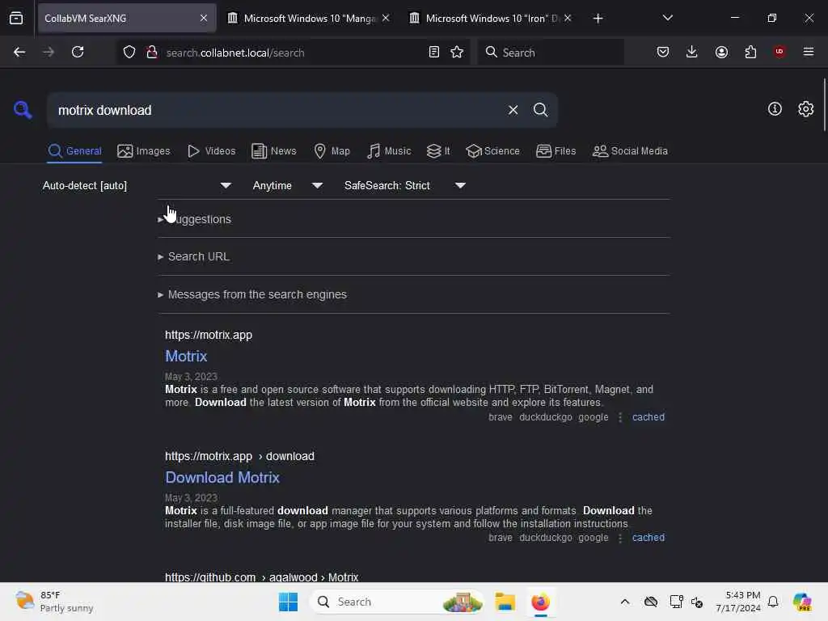Reload the current search page
828x621 pixels.
click(x=78, y=53)
